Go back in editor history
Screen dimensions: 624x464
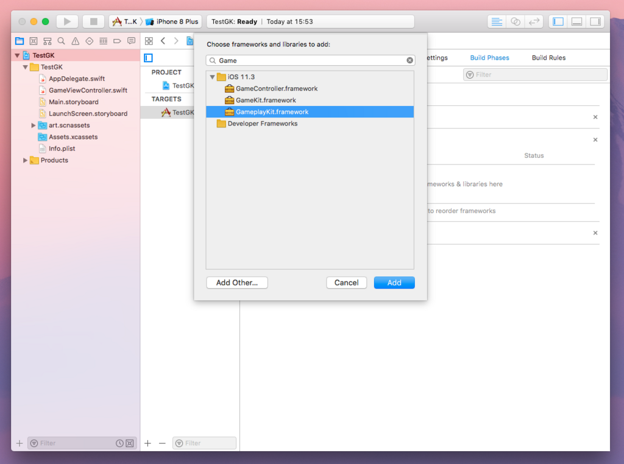(163, 41)
